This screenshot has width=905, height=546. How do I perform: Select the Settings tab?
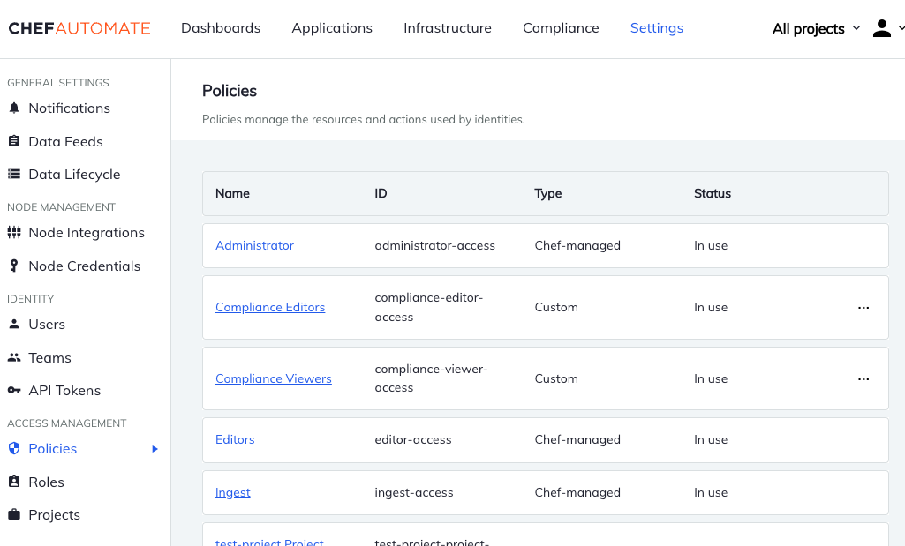tap(657, 28)
